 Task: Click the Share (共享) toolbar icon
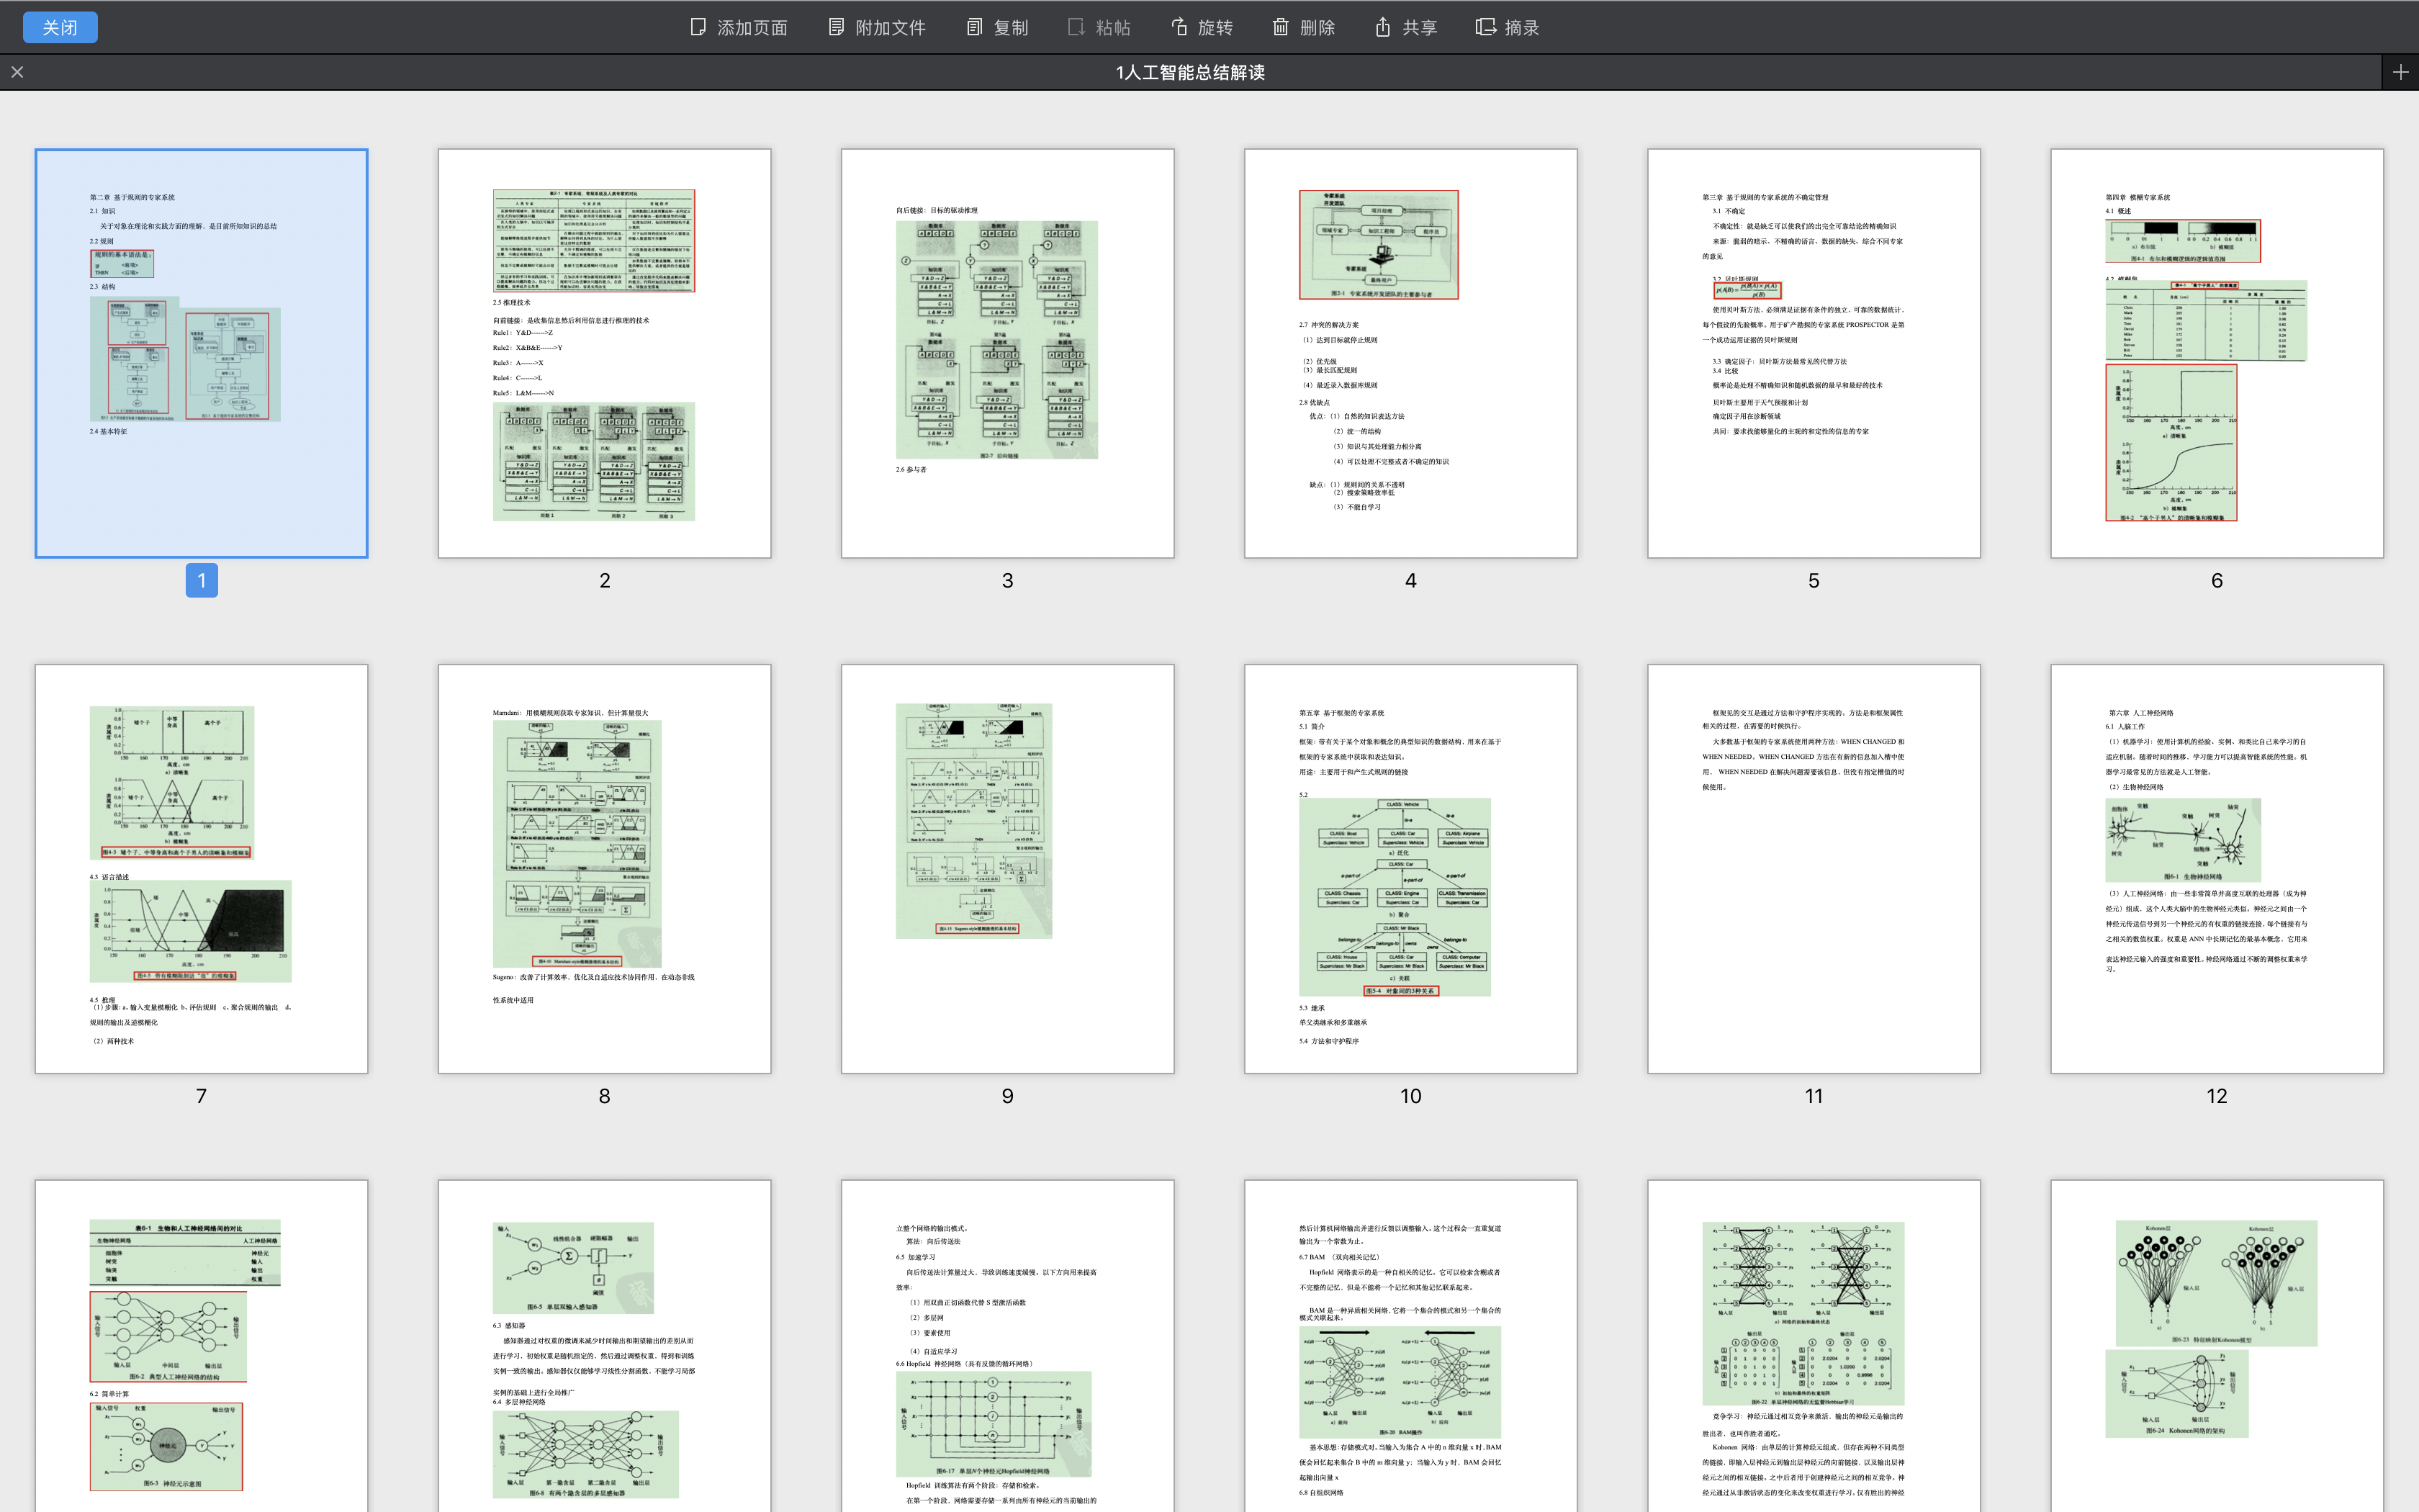[x=1382, y=27]
